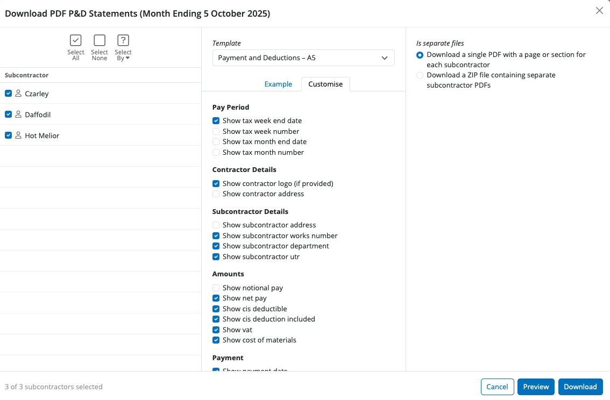610x400 pixels.
Task: Open the Template dropdown
Action: [x=303, y=58]
